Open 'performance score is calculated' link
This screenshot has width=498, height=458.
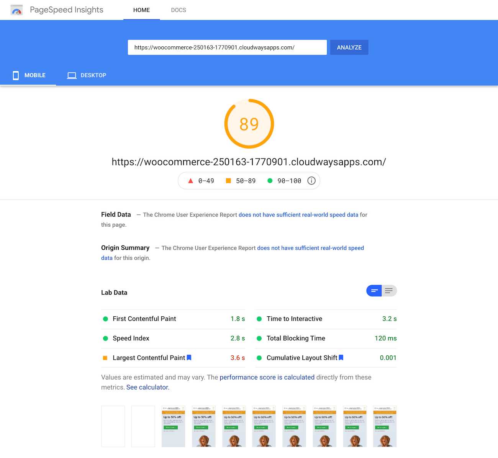coord(267,377)
